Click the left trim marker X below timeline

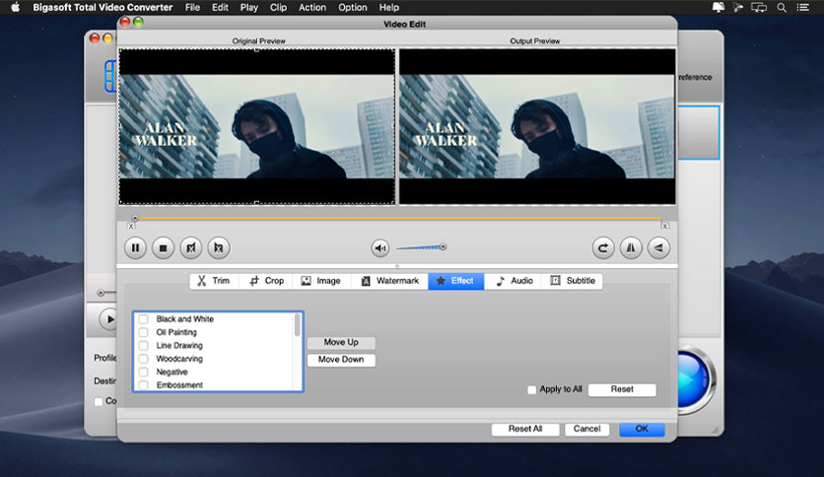(x=131, y=227)
